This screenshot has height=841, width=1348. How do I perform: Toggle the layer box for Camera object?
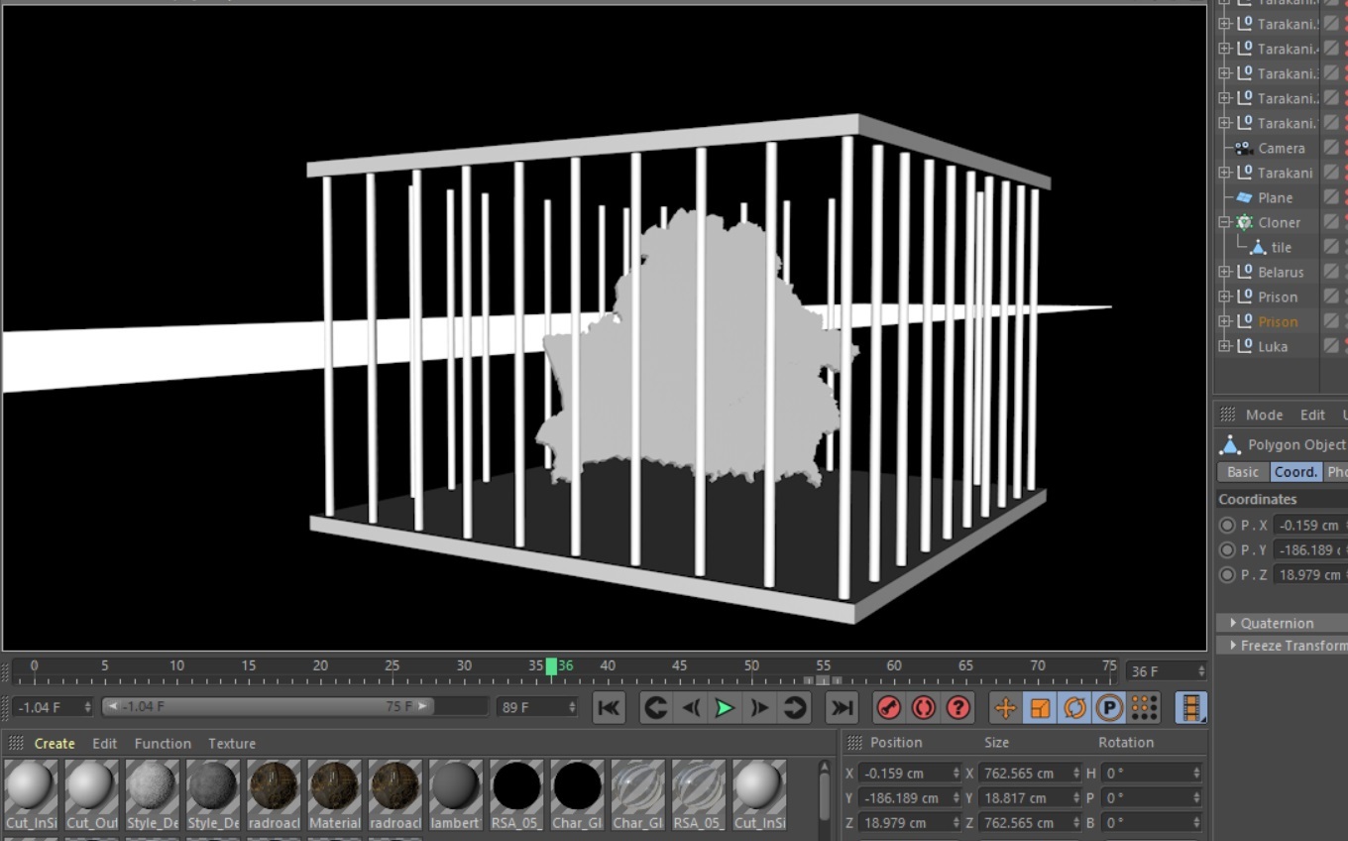[1331, 148]
